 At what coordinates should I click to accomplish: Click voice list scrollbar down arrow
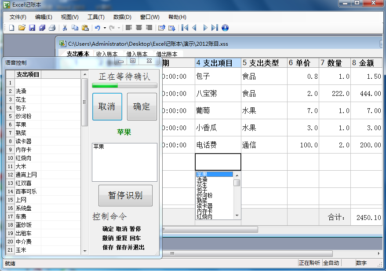pyautogui.click(x=85, y=251)
